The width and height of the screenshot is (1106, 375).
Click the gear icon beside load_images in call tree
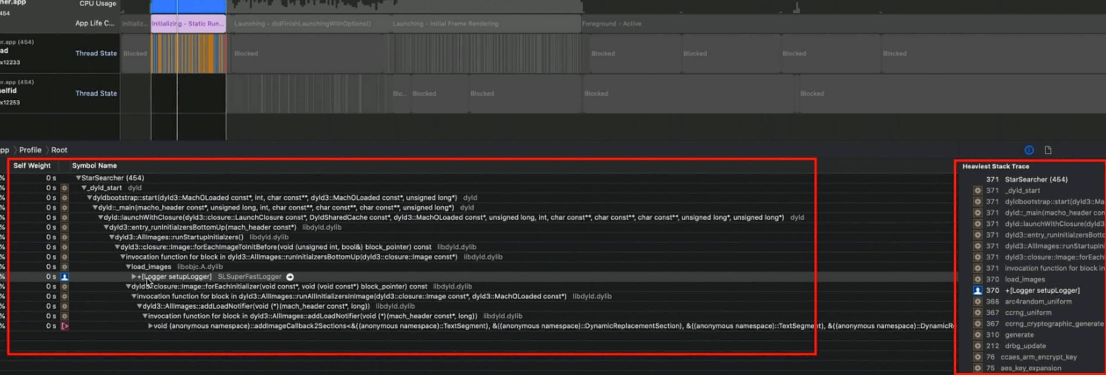click(x=65, y=267)
